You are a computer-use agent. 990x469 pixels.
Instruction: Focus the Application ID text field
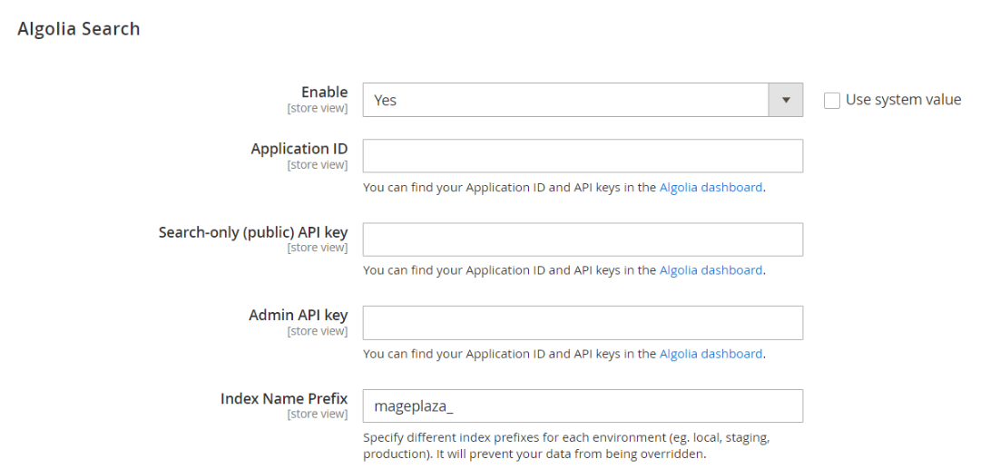(x=583, y=156)
